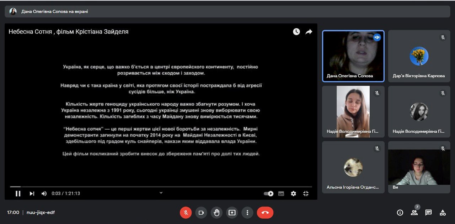Viewport: 455px width, 224px height.
Task: Share the video using arrow icon
Action: click(x=309, y=32)
